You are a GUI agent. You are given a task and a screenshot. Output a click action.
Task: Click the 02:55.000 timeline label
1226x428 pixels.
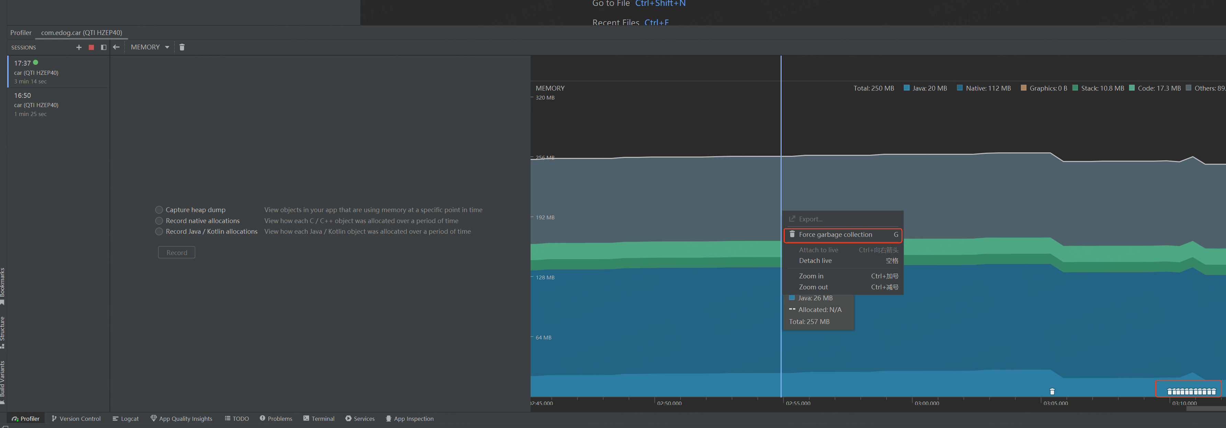pos(798,403)
